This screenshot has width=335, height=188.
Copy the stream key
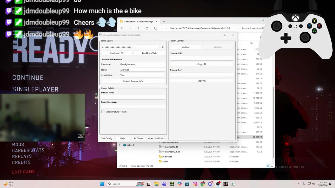[x=202, y=81]
